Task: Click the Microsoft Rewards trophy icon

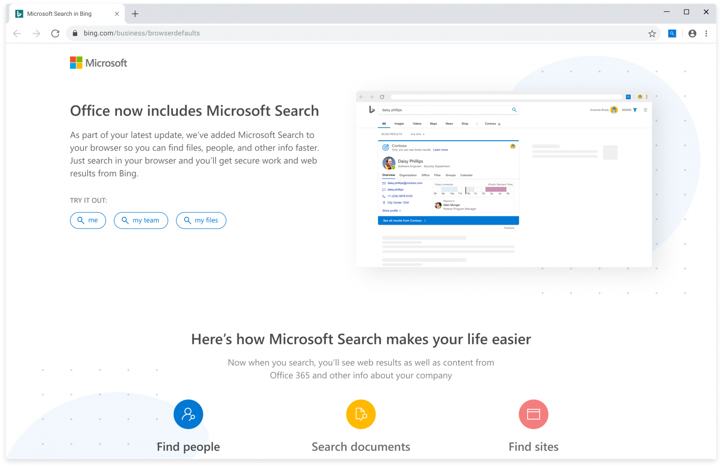Action: tap(635, 110)
